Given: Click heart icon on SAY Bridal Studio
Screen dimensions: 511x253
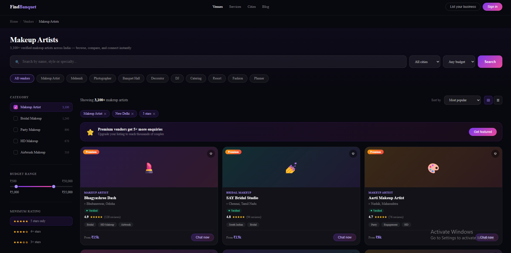Looking at the screenshot, I should [353, 154].
